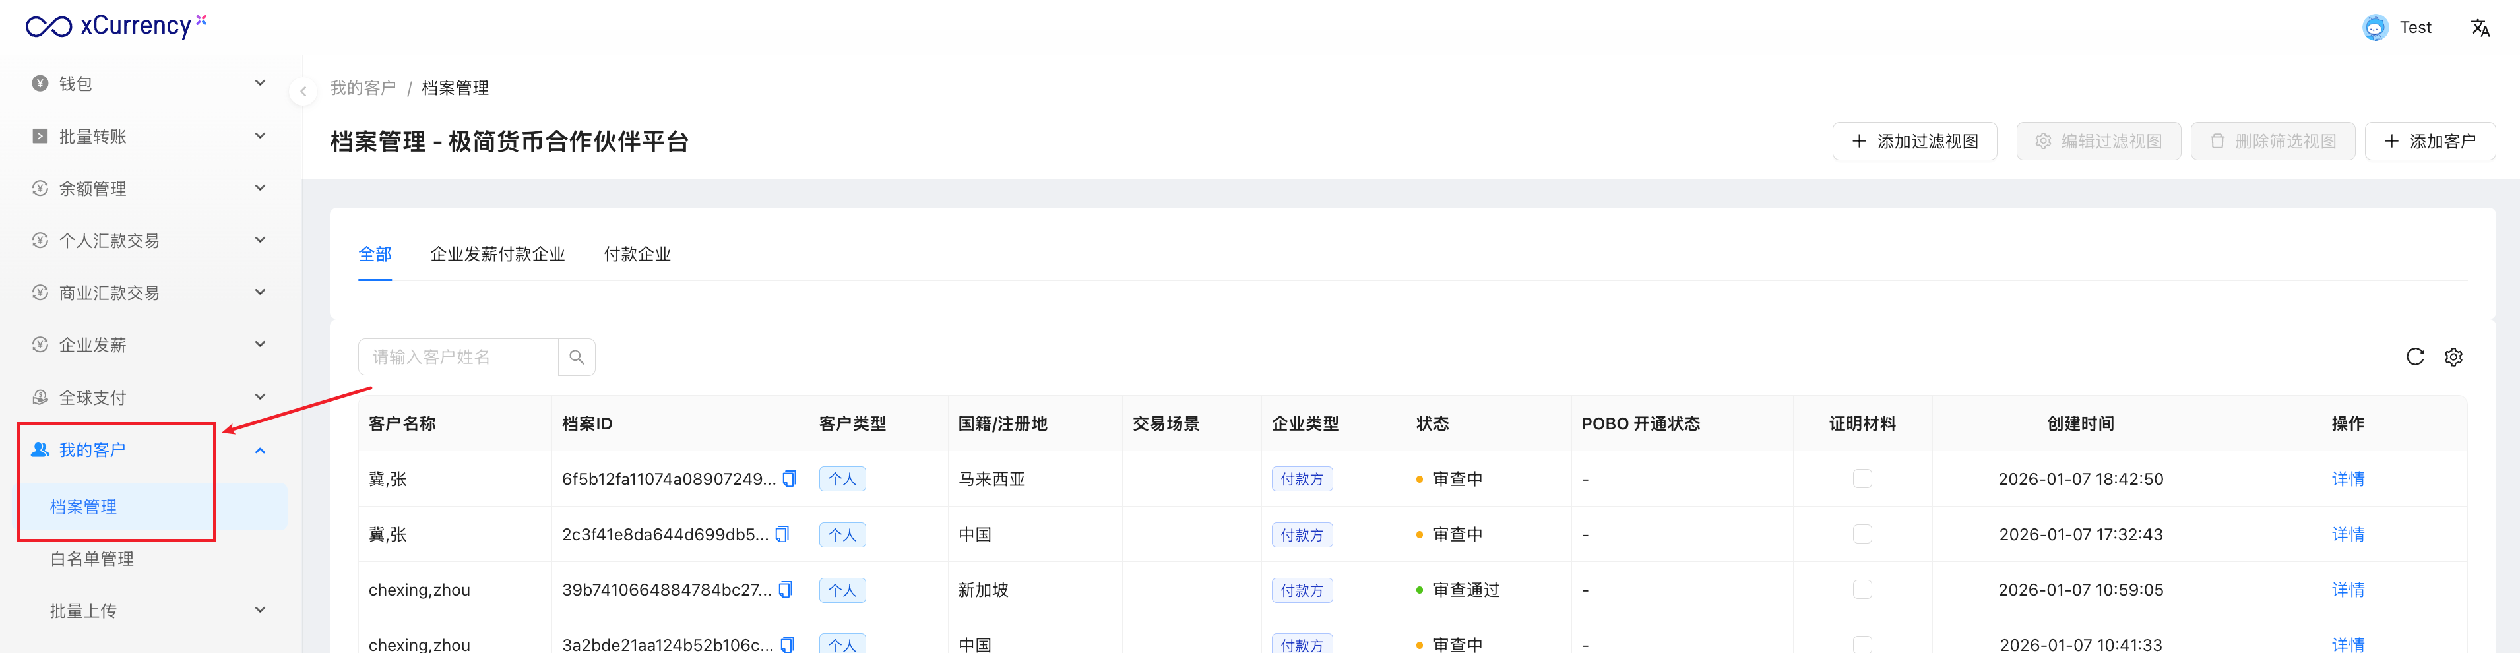
Task: Go to 我的客户 breadcrumb
Action: (363, 88)
